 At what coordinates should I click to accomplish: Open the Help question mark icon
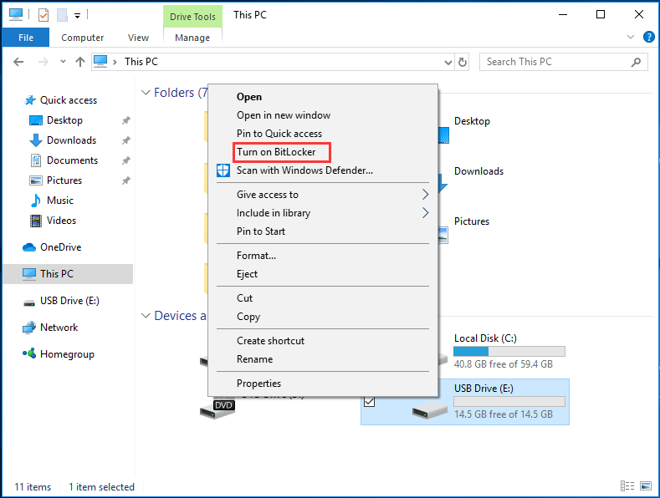[649, 38]
